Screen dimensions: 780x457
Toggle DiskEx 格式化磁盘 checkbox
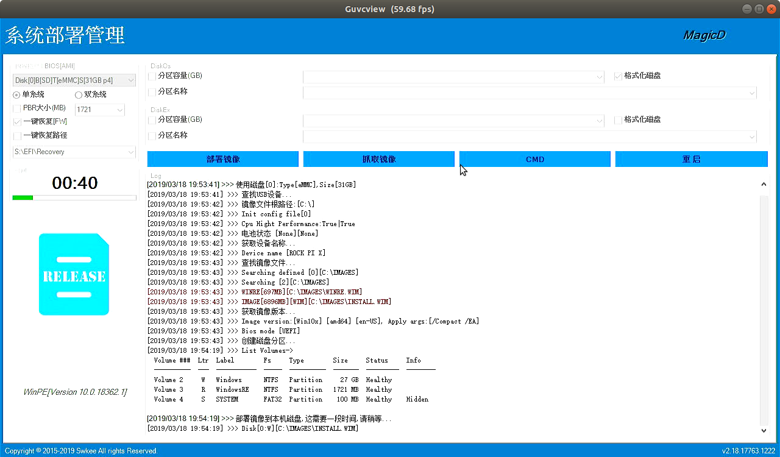pyautogui.click(x=618, y=120)
